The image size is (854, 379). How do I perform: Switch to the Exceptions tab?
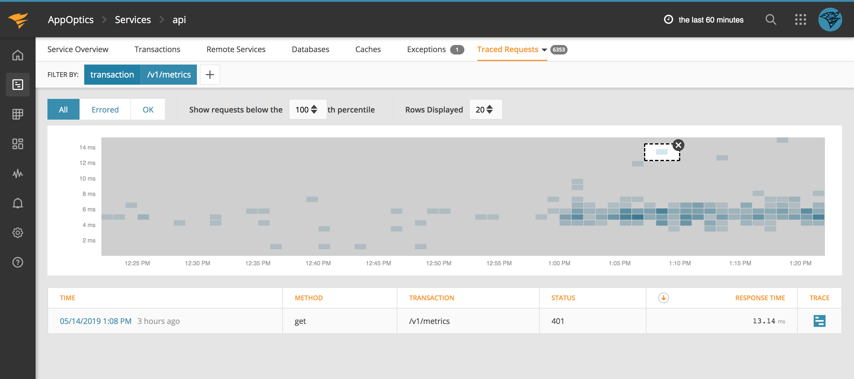tap(426, 49)
